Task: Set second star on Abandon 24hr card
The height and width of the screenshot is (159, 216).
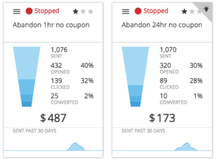Action: pyautogui.click(x=192, y=11)
